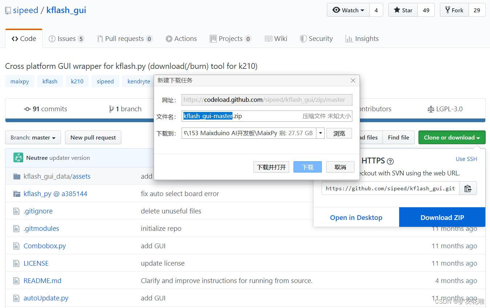This screenshot has width=490, height=308.
Task: Click the file icon beside .gitmodules
Action: 16,229
